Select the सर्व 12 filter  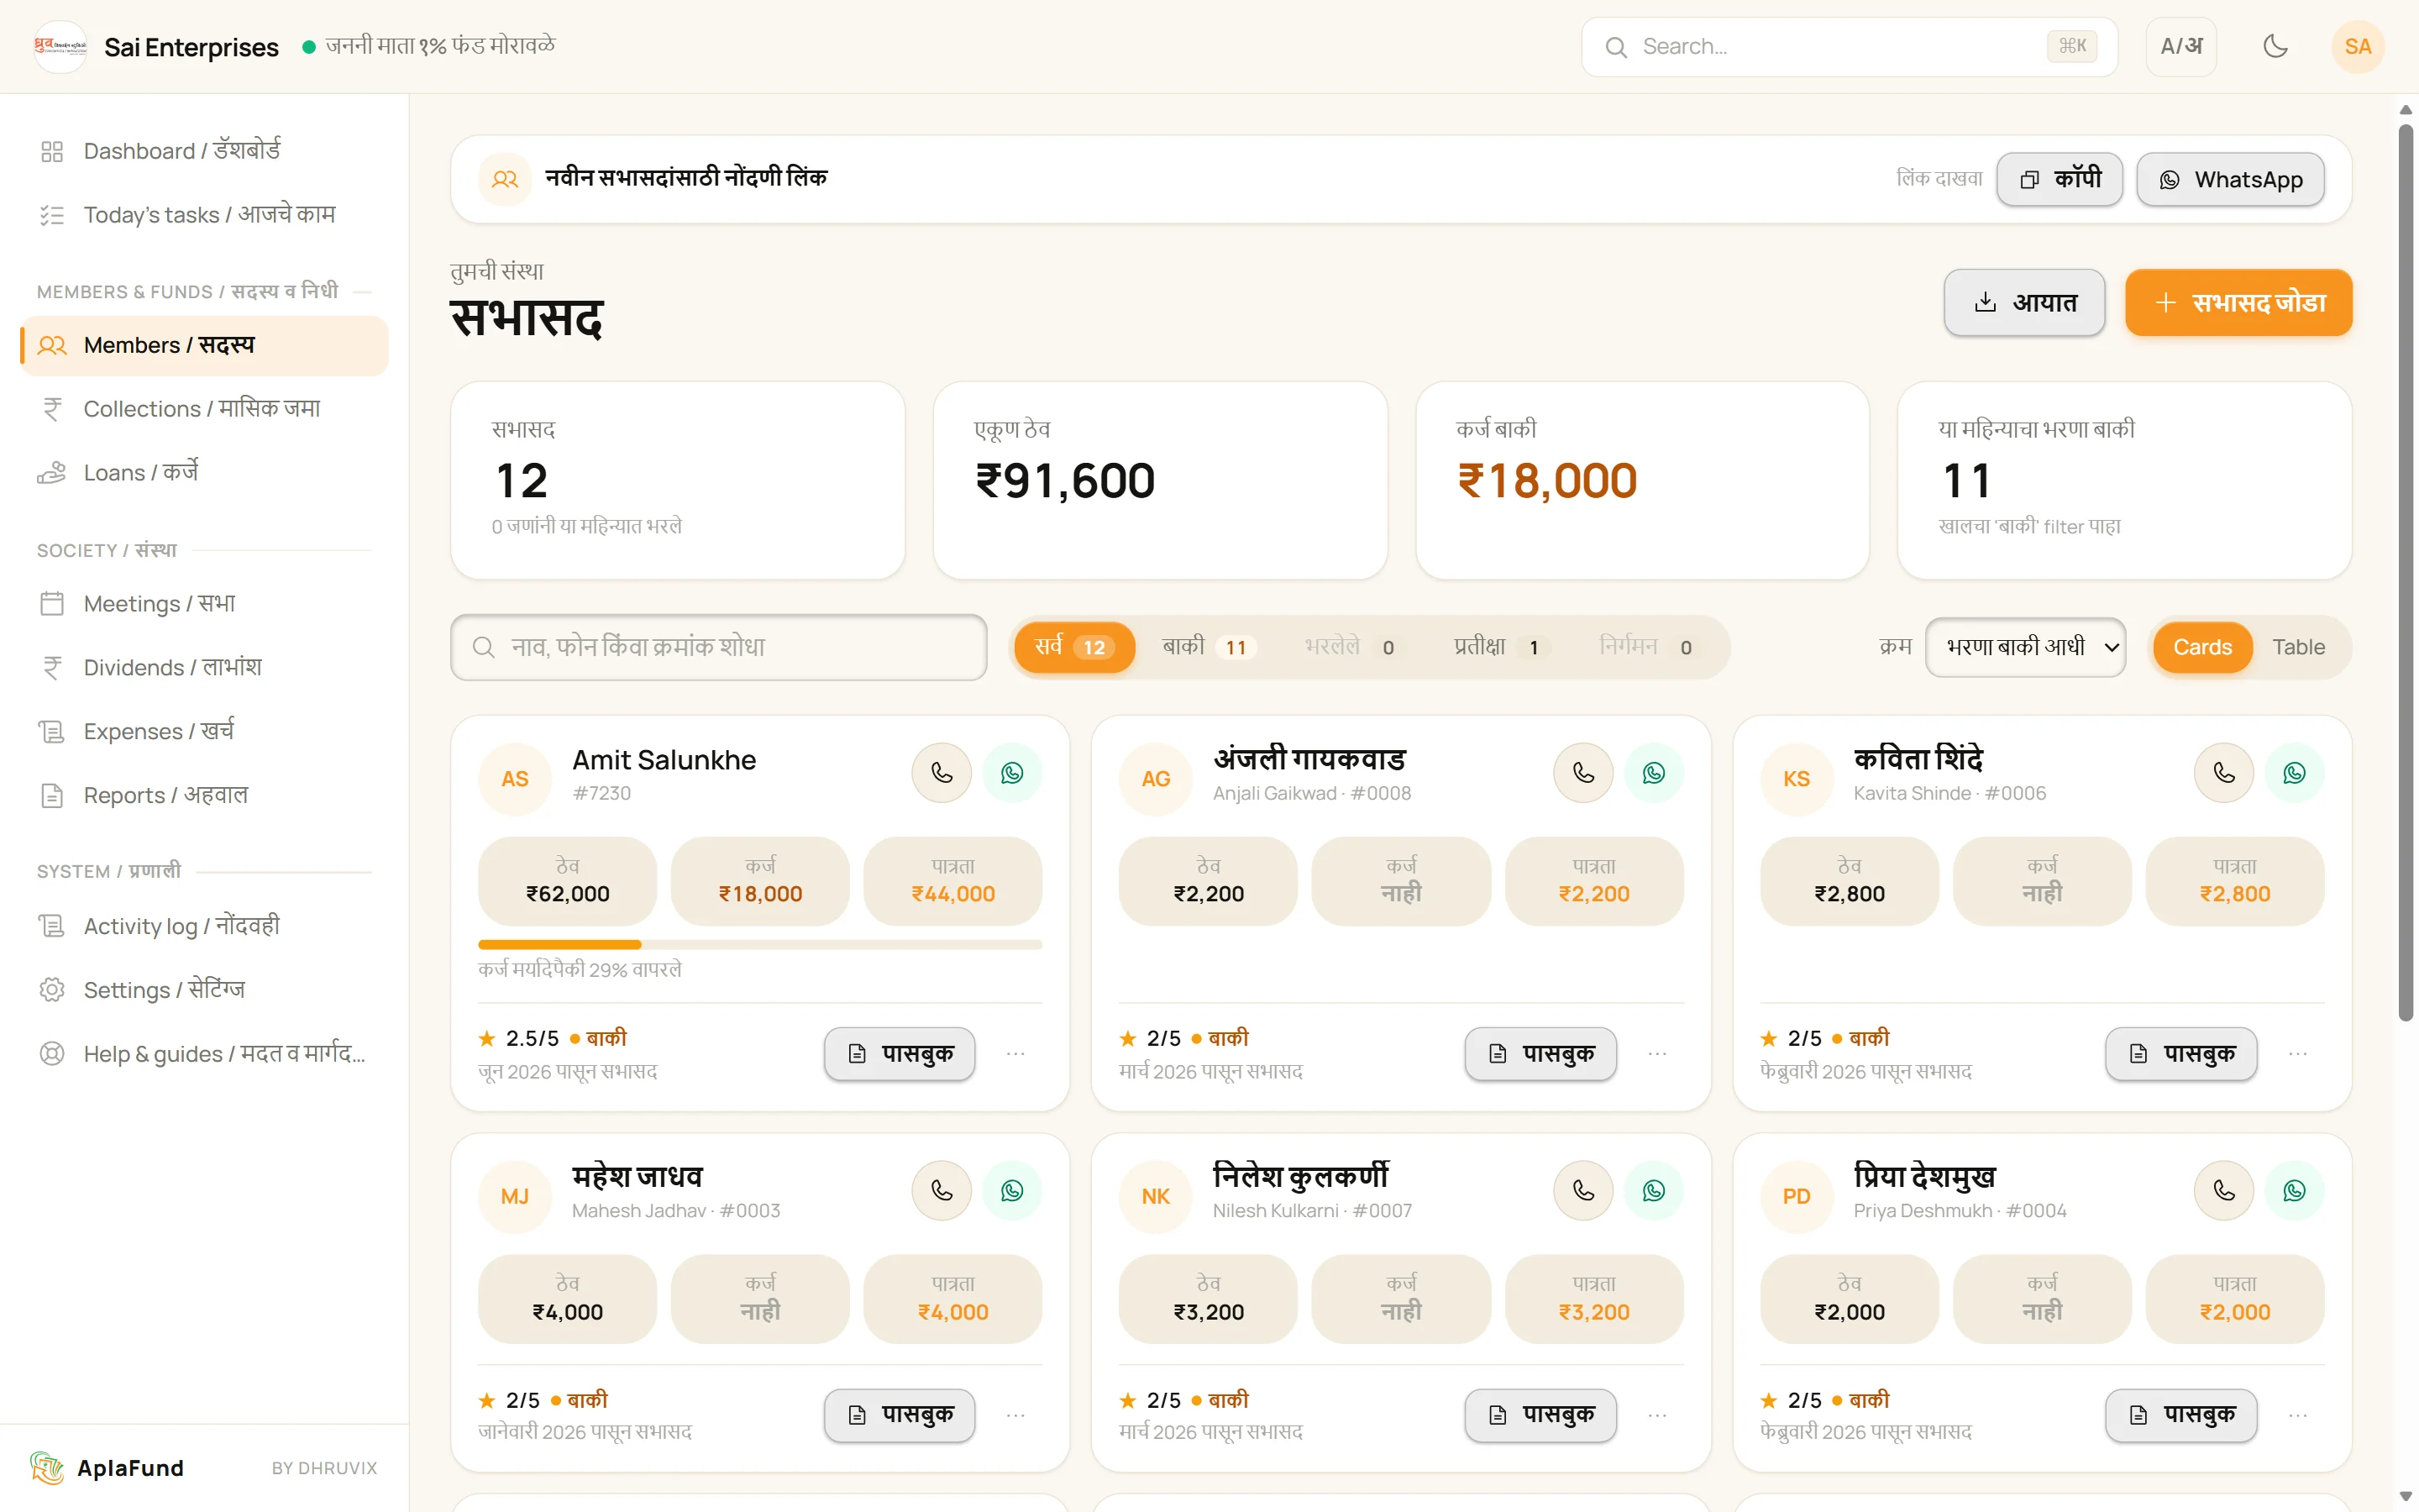coord(1073,647)
